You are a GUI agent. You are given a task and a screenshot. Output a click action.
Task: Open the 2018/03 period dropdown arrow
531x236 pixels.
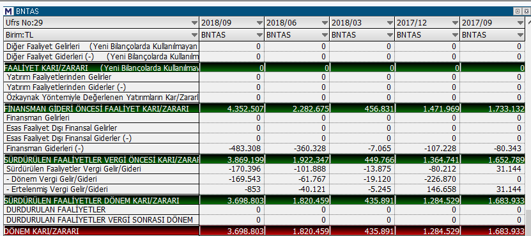click(x=390, y=23)
